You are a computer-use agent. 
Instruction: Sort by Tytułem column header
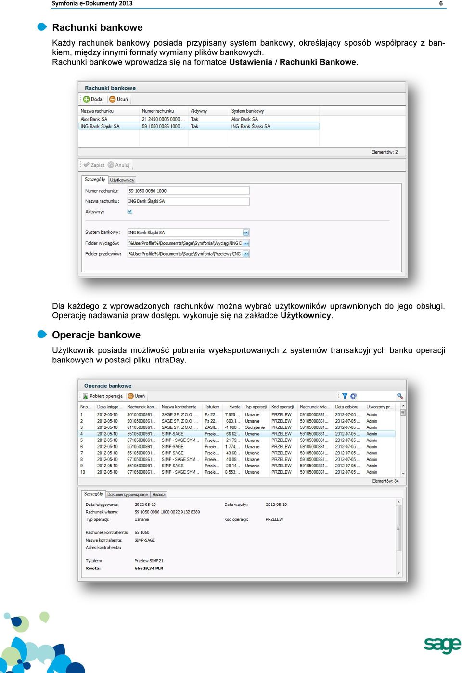[213, 407]
